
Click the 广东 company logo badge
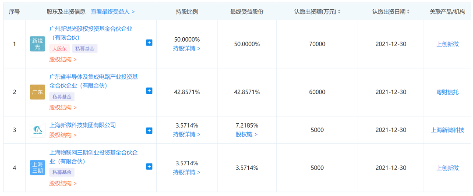point(37,92)
